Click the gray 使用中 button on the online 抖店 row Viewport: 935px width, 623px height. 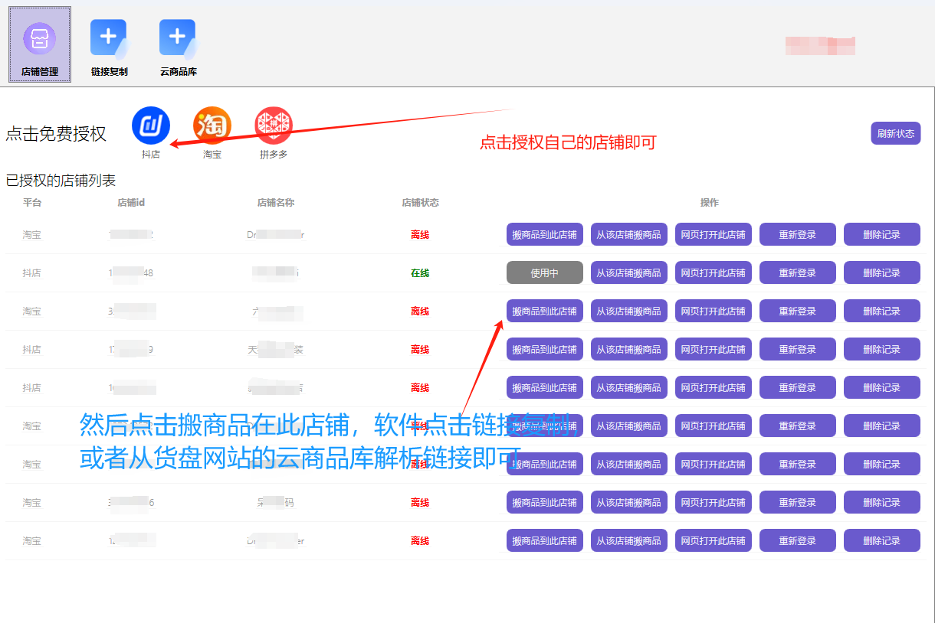pyautogui.click(x=545, y=272)
